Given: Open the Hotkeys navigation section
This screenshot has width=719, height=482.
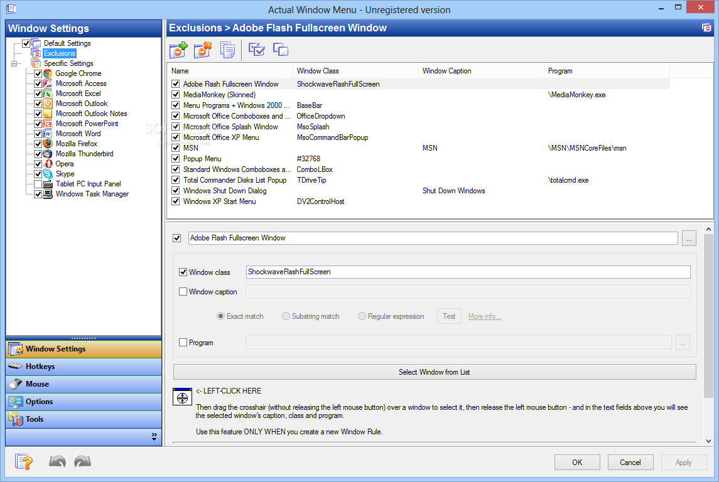Looking at the screenshot, I should (x=84, y=367).
